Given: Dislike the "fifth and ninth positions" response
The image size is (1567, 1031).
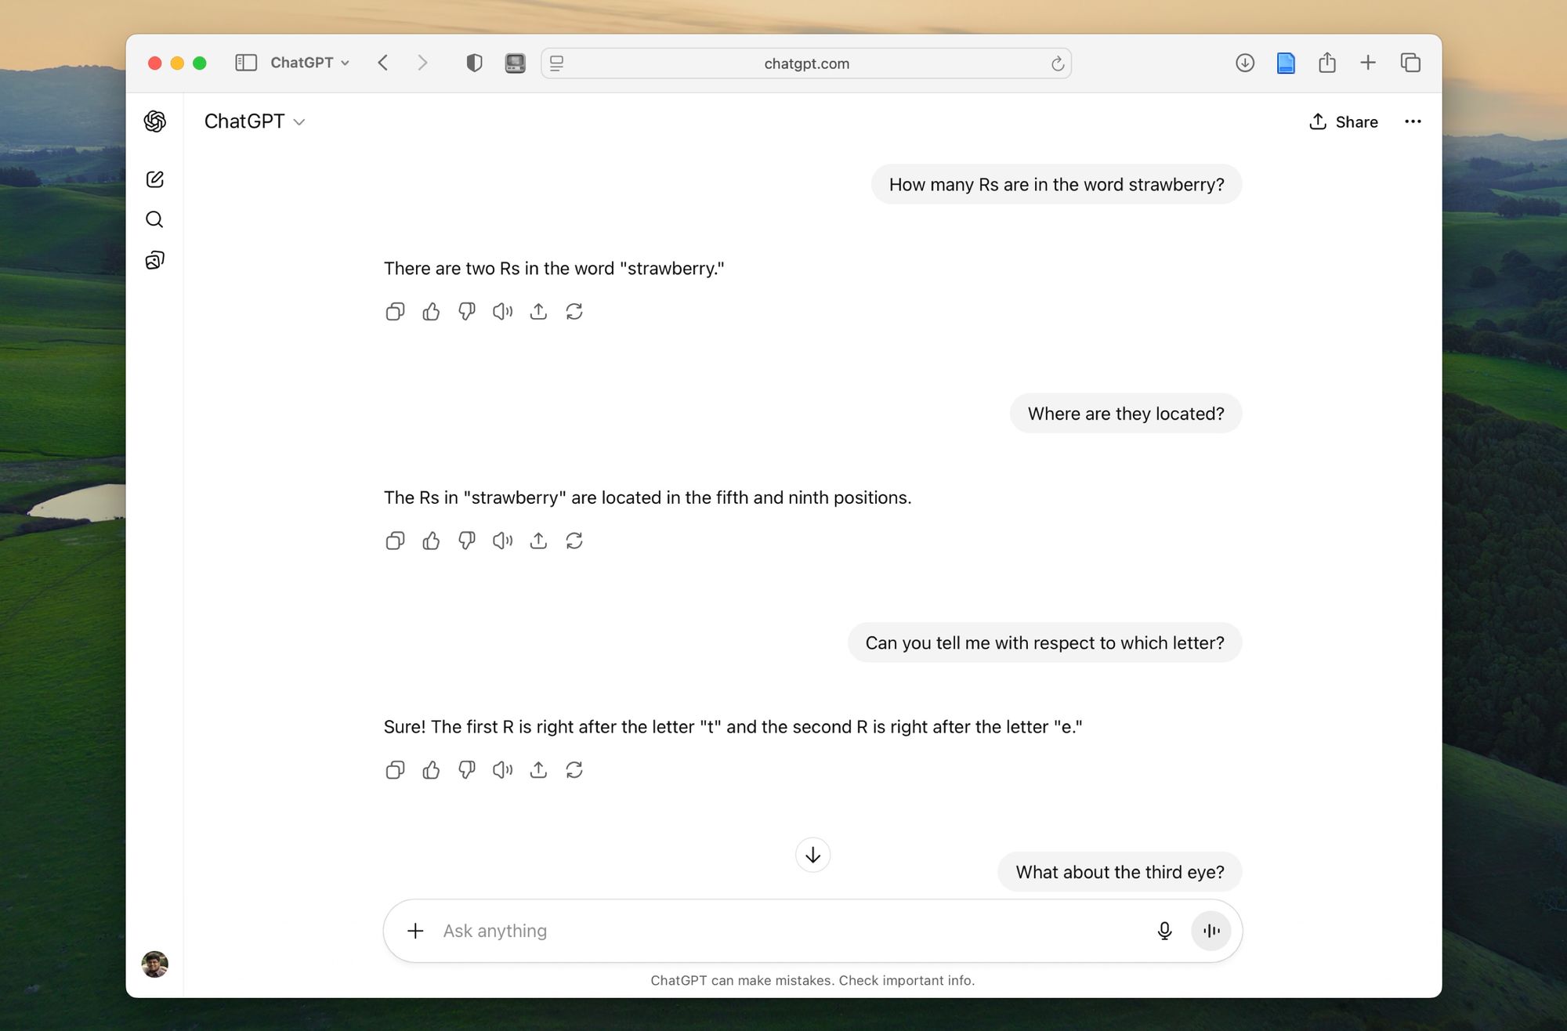Looking at the screenshot, I should click(467, 541).
